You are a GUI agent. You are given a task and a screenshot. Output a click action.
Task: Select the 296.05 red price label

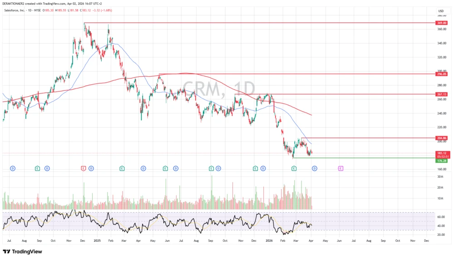pyautogui.click(x=442, y=74)
